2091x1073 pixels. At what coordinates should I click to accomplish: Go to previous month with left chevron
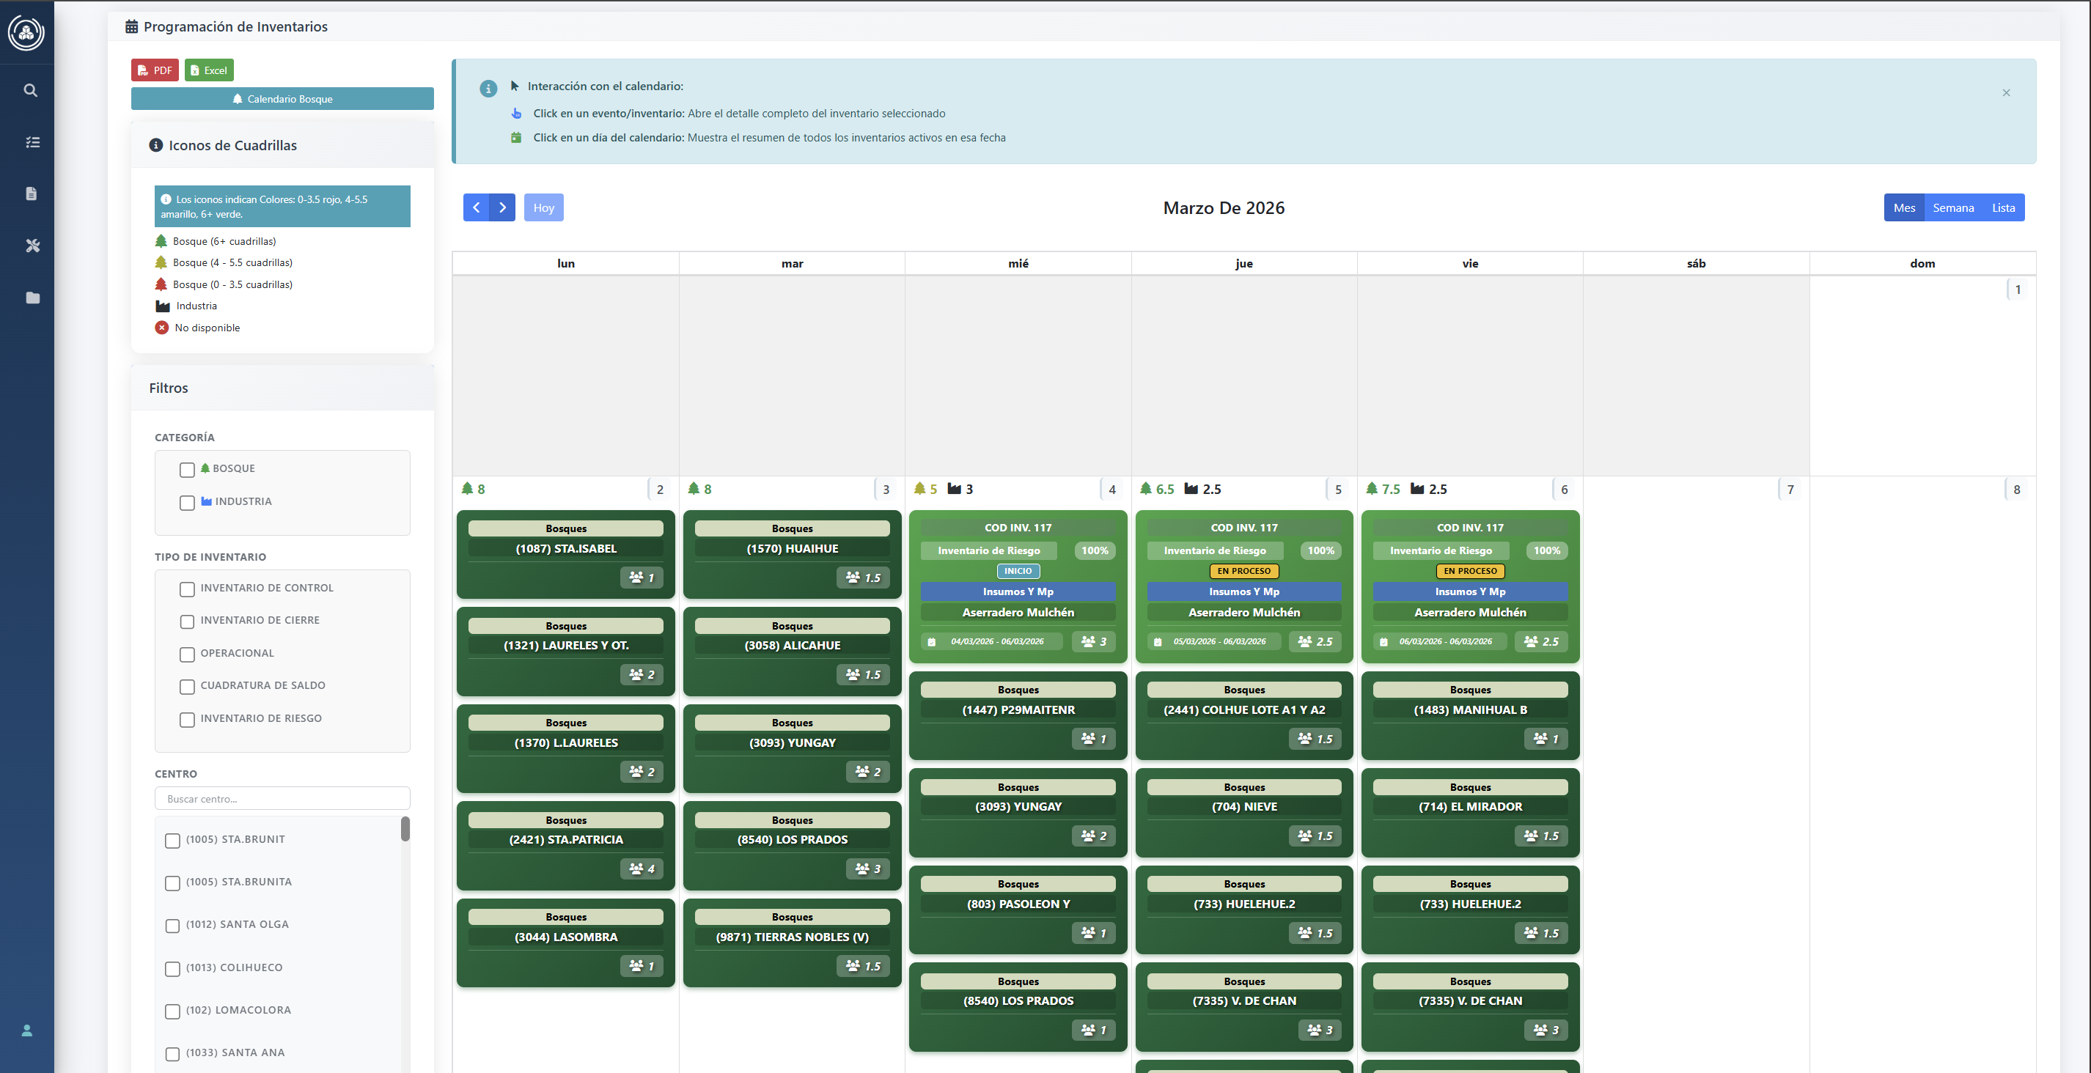tap(477, 207)
